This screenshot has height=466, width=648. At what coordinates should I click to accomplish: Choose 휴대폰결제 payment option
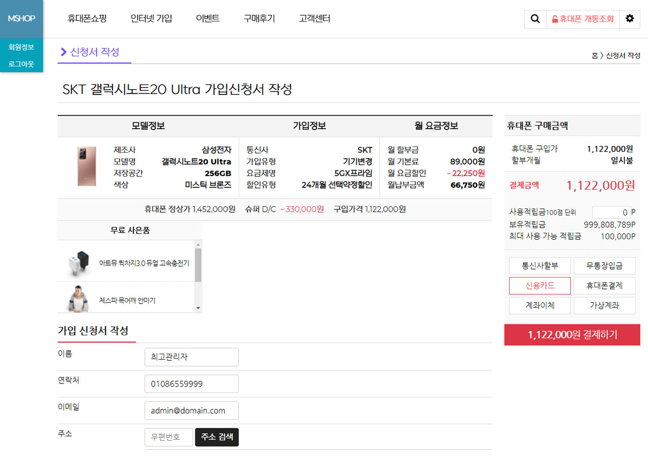pyautogui.click(x=604, y=286)
